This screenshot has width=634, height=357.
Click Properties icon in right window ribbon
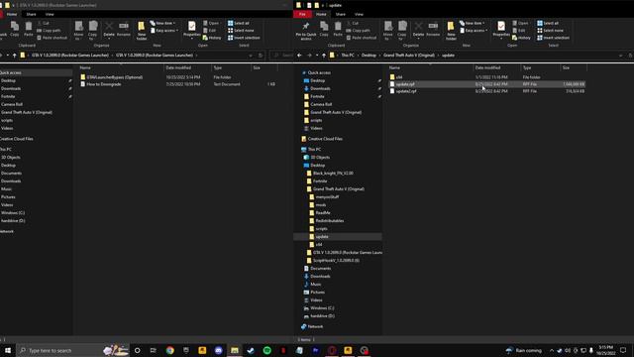[x=501, y=29]
